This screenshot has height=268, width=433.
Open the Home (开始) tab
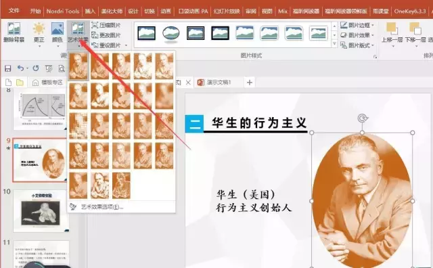[x=35, y=11]
